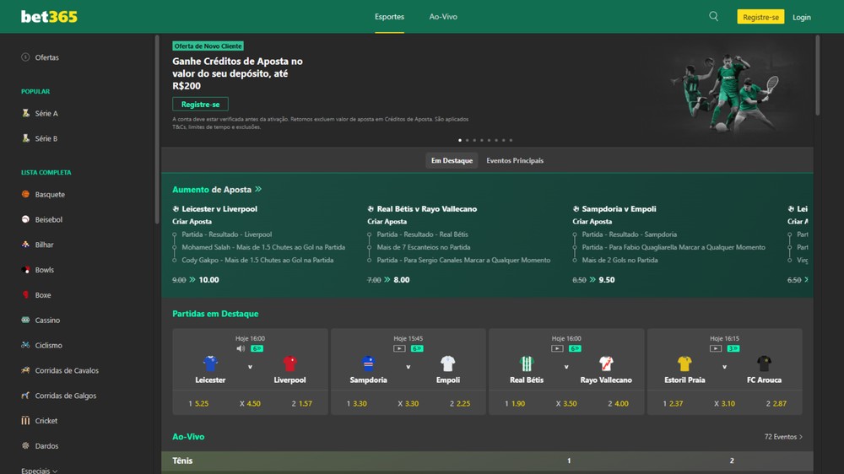844x474 pixels.
Task: Click green badge on Leicester v Liverpool card
Action: (x=257, y=348)
